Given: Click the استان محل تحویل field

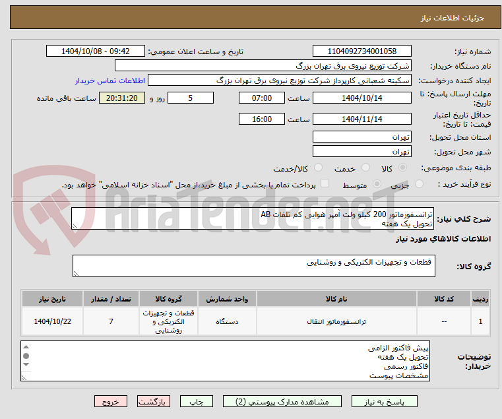Looking at the screenshot, I should coord(361,137).
